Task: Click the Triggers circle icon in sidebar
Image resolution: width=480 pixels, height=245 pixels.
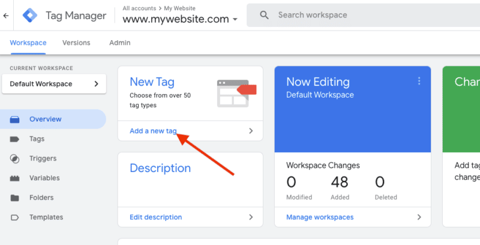Action: click(14, 159)
